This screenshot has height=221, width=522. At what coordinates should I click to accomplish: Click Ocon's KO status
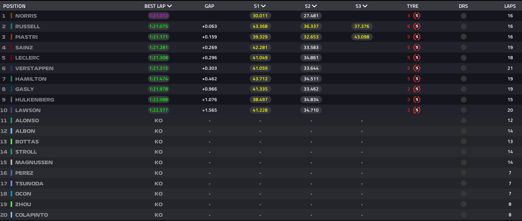(x=159, y=194)
